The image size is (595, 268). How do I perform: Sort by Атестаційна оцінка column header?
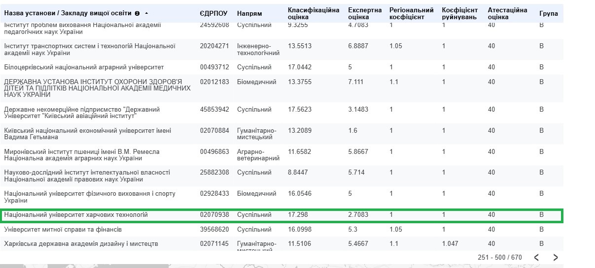[507, 13]
